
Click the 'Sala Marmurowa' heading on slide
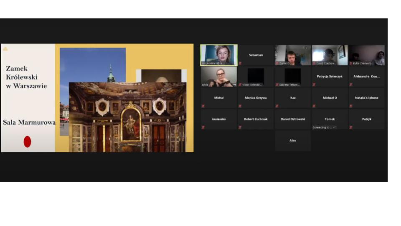click(29, 122)
